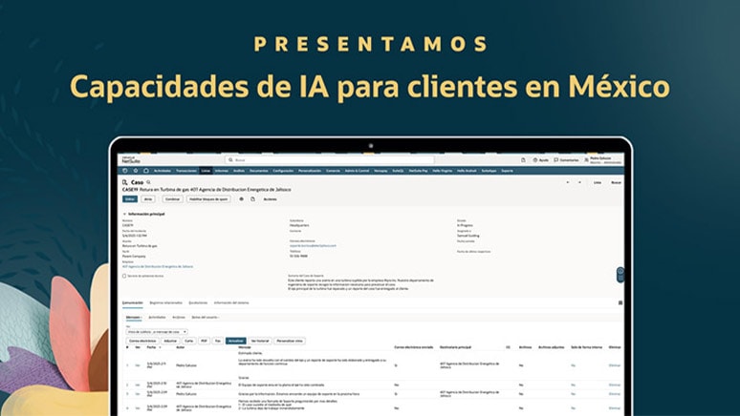Go to next record arrow near Lista

tap(579, 182)
